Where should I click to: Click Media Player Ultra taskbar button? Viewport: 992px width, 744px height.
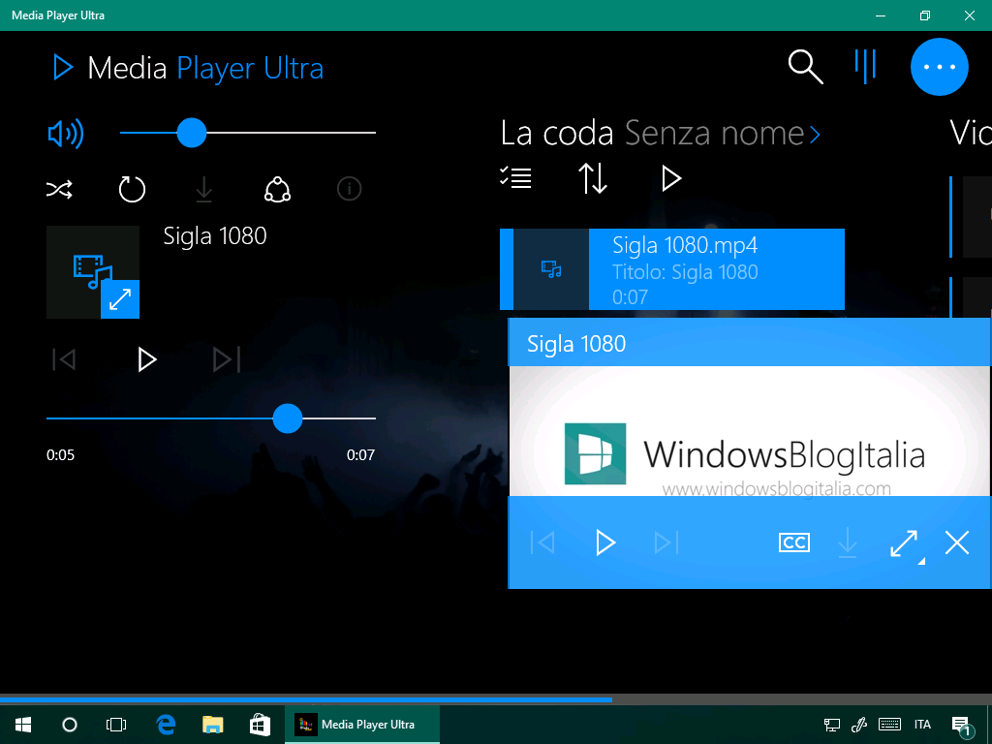click(362, 725)
